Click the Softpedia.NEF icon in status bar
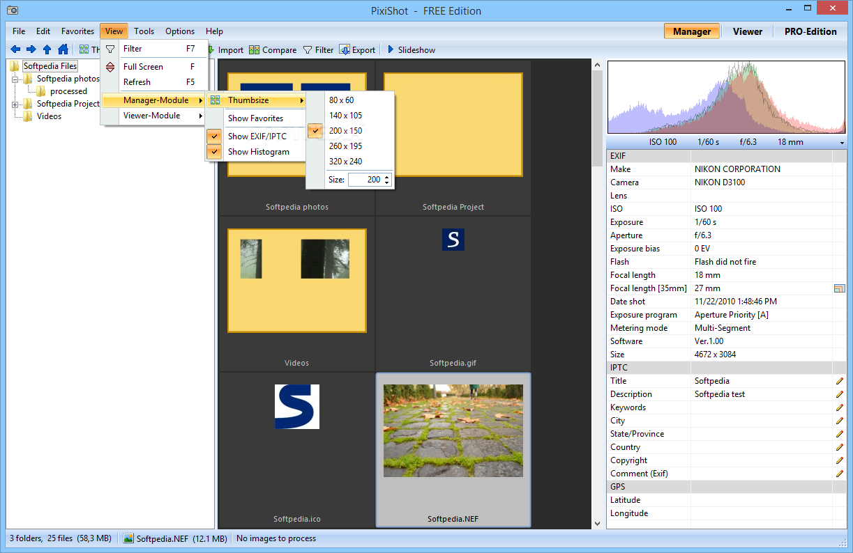The height and width of the screenshot is (553, 853). (x=128, y=538)
